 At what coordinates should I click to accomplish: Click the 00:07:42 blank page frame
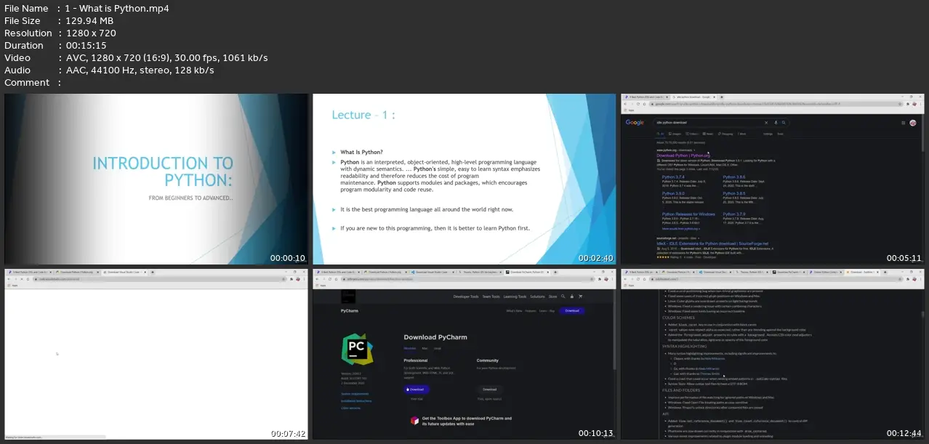click(x=156, y=353)
